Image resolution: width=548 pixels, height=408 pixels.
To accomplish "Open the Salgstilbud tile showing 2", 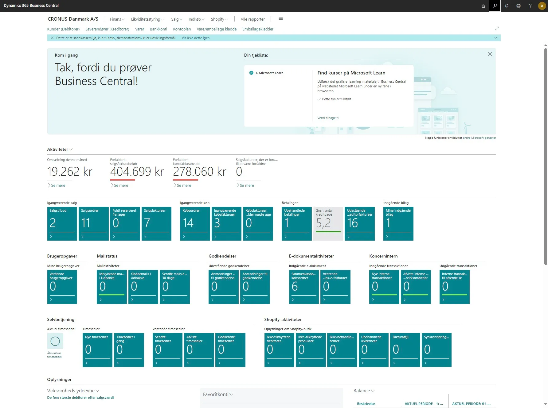I will click(62, 223).
